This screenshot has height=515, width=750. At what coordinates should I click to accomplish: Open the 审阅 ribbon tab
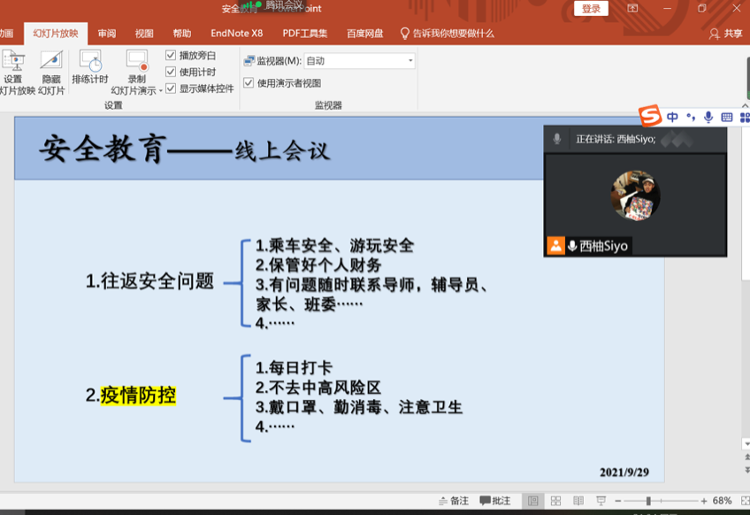click(107, 34)
